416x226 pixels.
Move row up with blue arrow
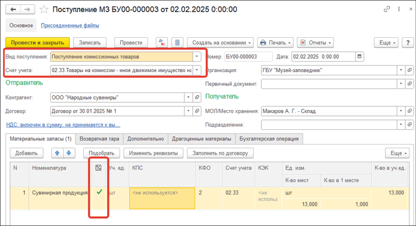57,153
